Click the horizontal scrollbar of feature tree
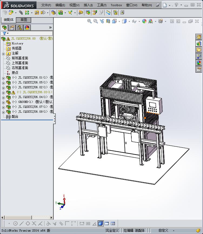 pyautogui.click(x=27, y=217)
